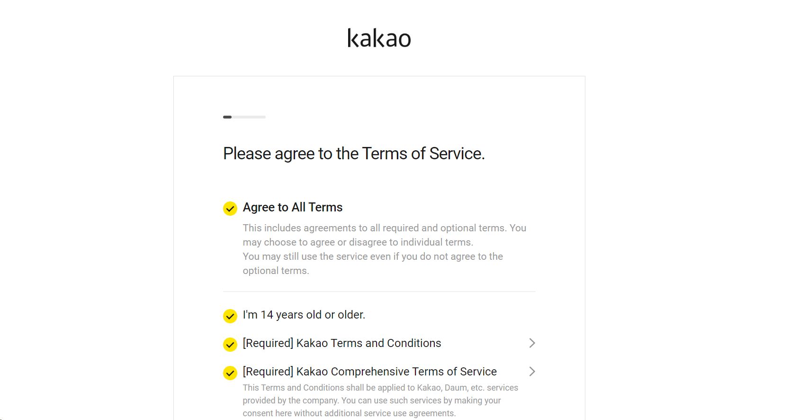
Task: Click the yellow checkmark beside Agree to All Terms
Action: pos(230,208)
